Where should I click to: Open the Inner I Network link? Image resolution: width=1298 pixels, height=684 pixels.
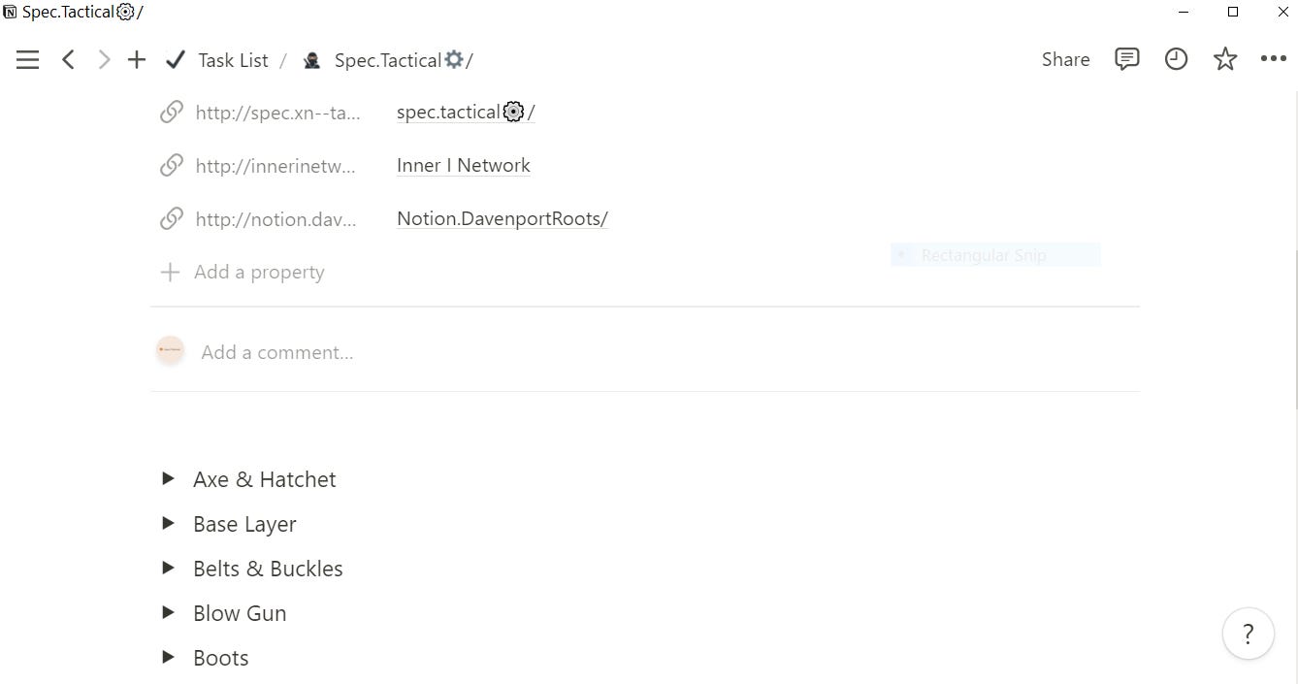[464, 165]
